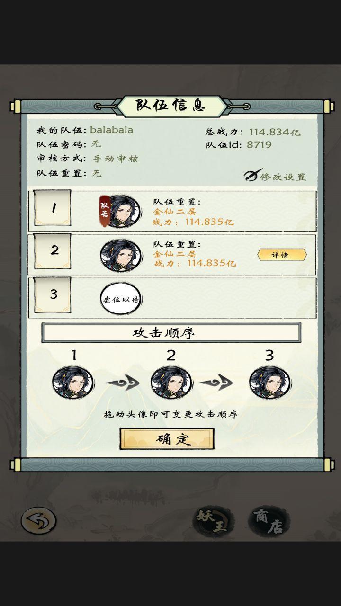Open the 妖王 ink button
Viewport: 341px width, 606px height.
(214, 522)
